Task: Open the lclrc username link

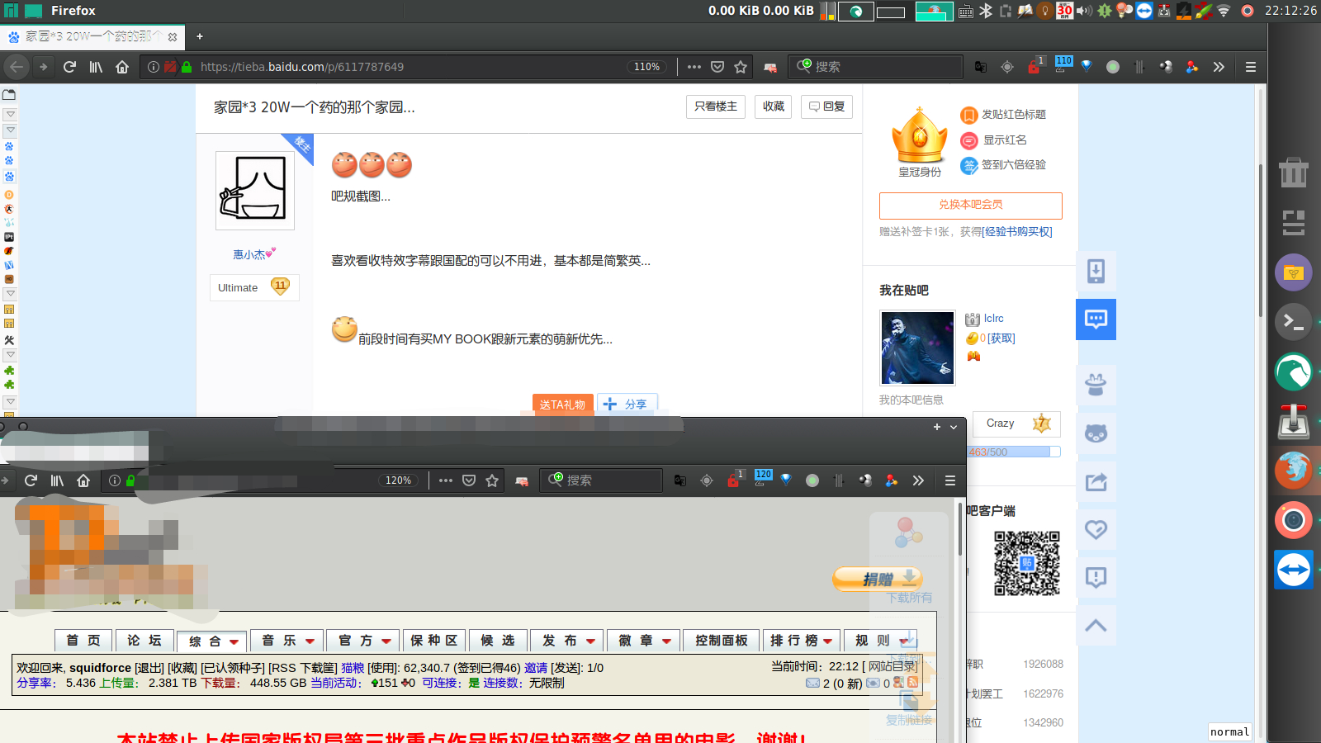Action: pos(994,319)
